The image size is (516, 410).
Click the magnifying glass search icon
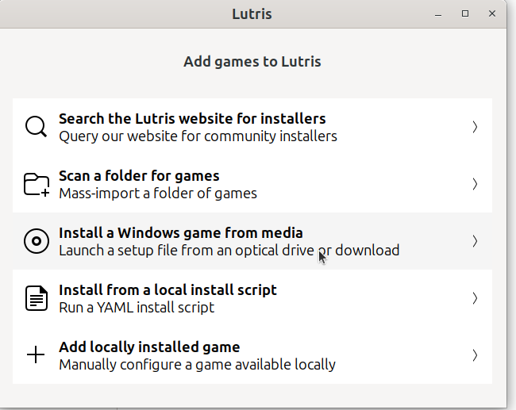37,127
